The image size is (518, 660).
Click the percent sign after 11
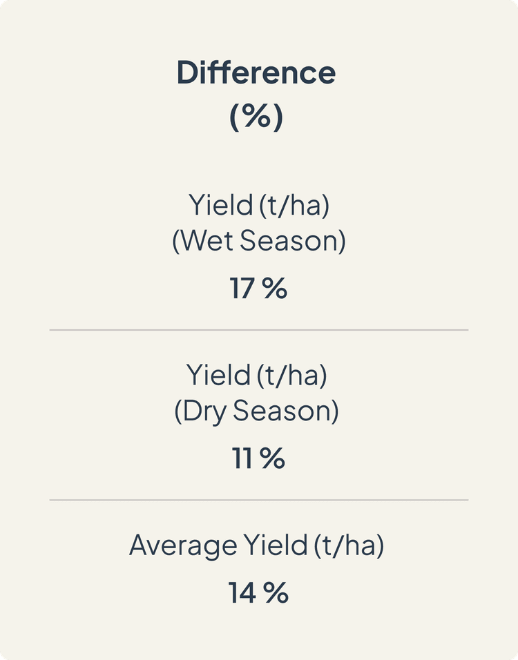click(272, 458)
